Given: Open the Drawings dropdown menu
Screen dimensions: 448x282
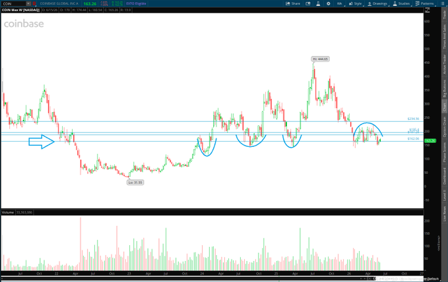Looking at the screenshot, I should click(377, 3).
